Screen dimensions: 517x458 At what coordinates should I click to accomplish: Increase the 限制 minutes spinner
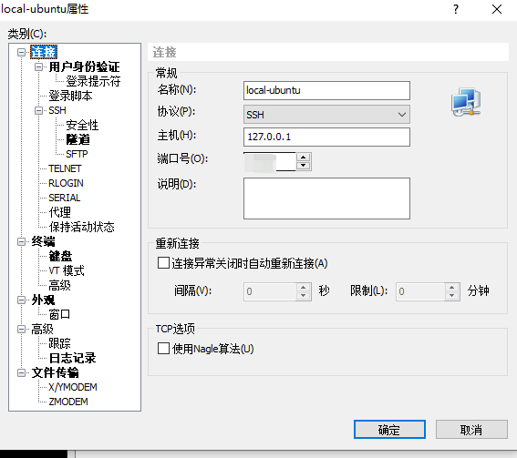tap(451, 287)
